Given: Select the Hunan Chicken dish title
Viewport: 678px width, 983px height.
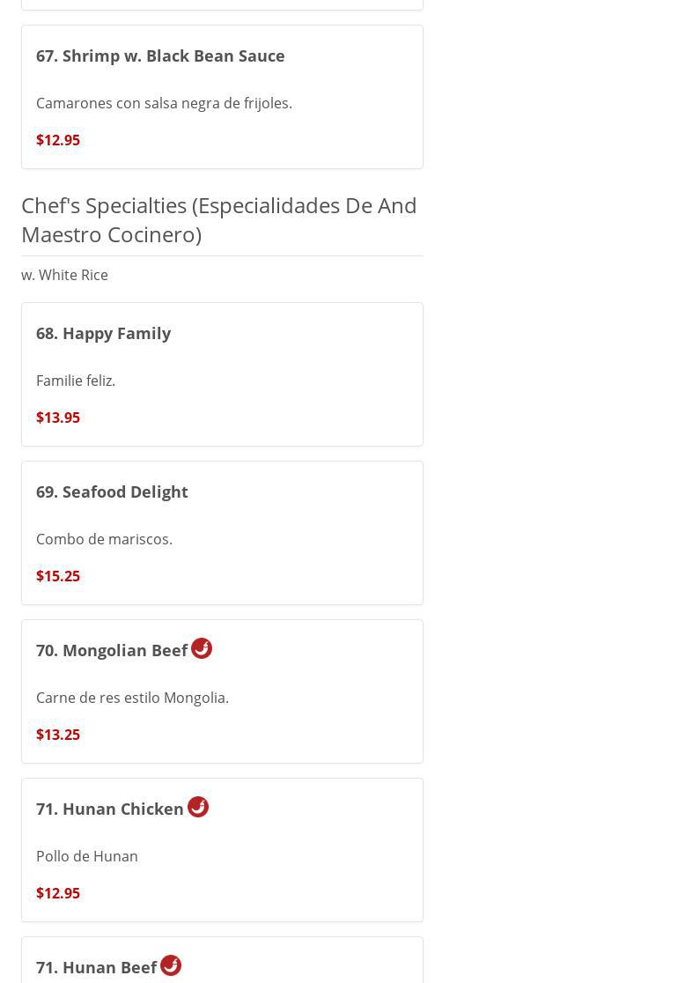Looking at the screenshot, I should coord(110,809).
